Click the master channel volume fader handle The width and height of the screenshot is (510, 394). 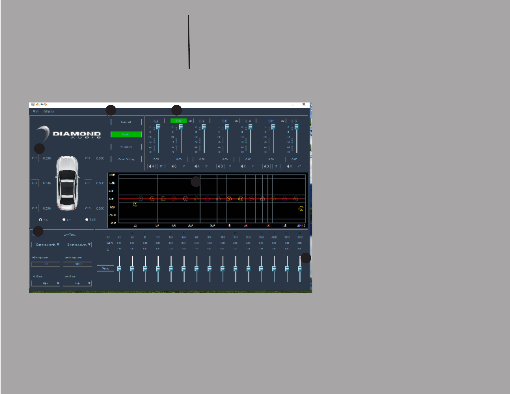(x=158, y=127)
